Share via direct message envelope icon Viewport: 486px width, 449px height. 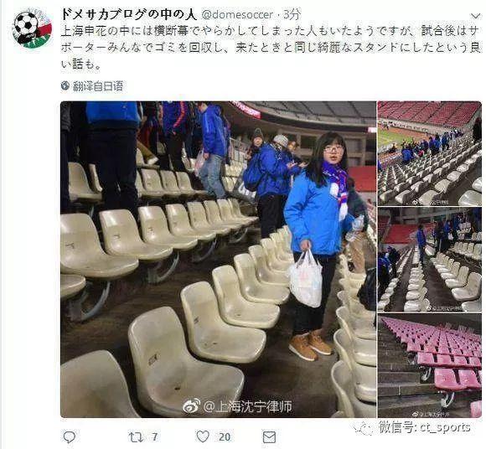(x=269, y=437)
